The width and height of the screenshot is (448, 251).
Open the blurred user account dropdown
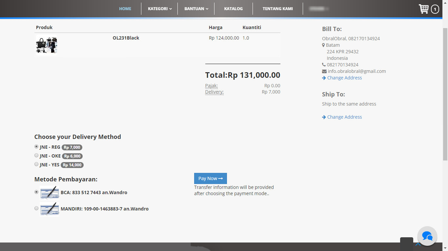pos(319,9)
